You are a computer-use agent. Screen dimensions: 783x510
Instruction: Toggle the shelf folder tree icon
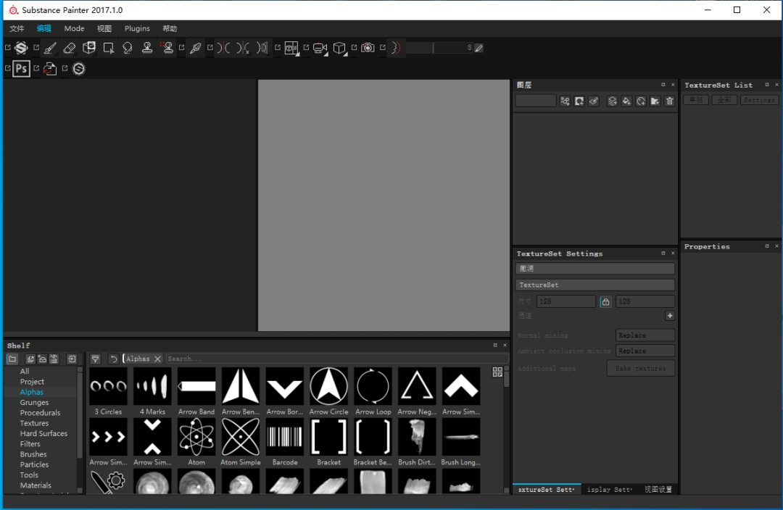[x=12, y=359]
